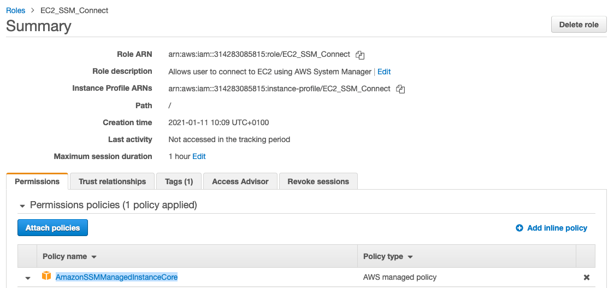Image resolution: width=614 pixels, height=288 pixels.
Task: Edit the role description
Action: coord(384,72)
